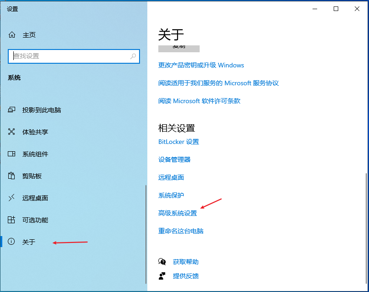The height and width of the screenshot is (292, 369).
Task: Open 阅读 Microsoft 软件许可条款 link
Action: coord(199,101)
